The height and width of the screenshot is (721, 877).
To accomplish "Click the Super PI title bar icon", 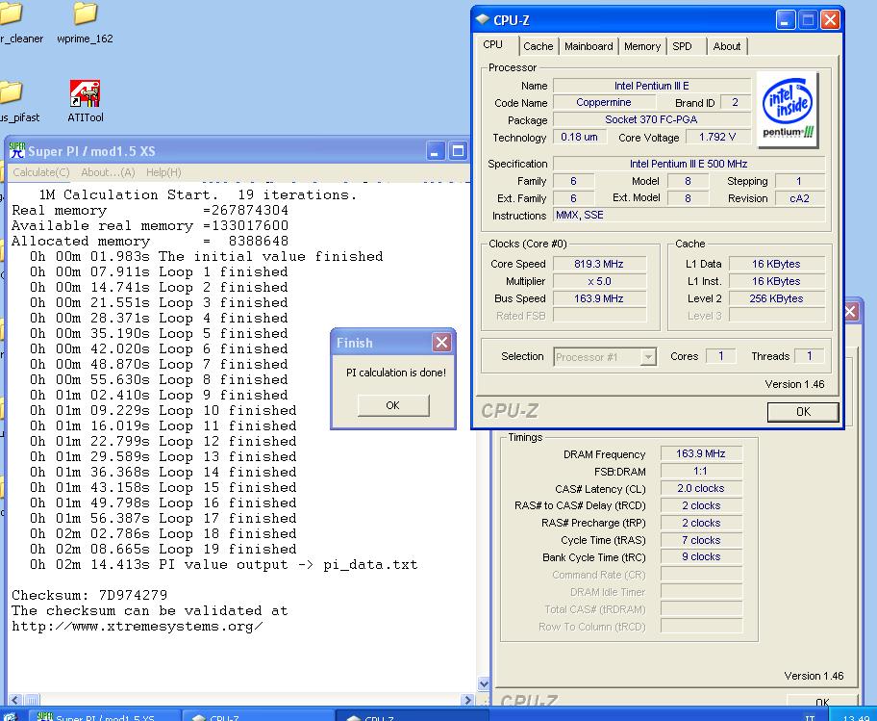I will [x=17, y=150].
